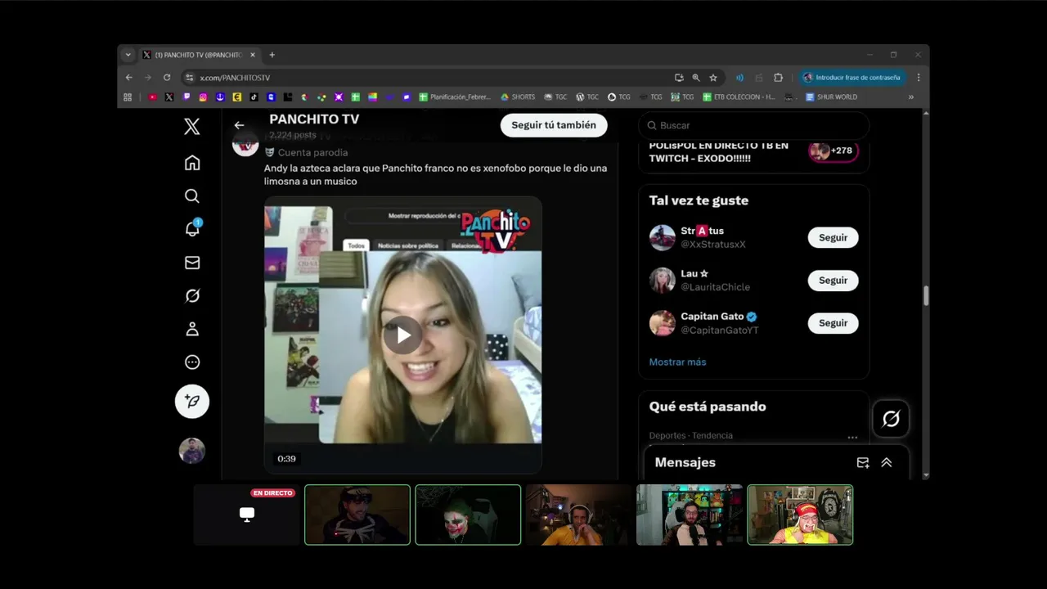Open the ETB COLECCION bookmark
The height and width of the screenshot is (589, 1047).
(x=739, y=97)
